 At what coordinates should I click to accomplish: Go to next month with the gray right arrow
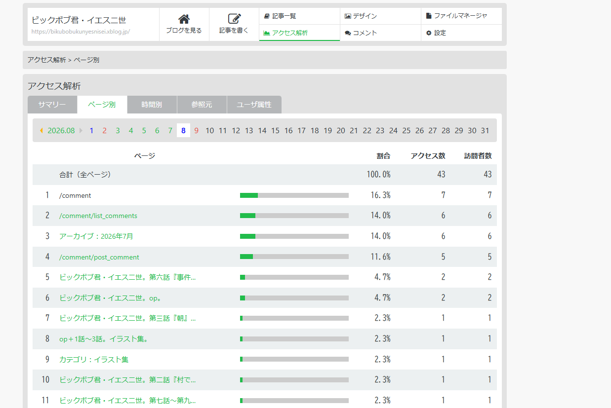point(81,131)
